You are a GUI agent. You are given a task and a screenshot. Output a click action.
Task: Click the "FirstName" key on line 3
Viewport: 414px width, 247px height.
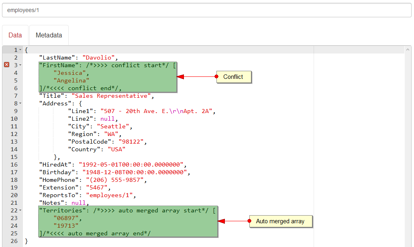coord(59,65)
